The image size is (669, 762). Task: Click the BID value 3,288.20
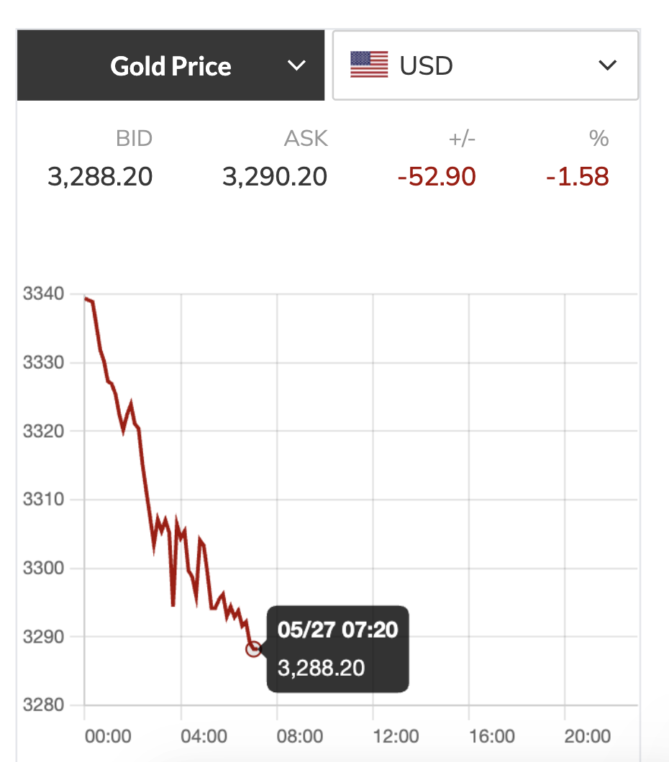tap(100, 176)
